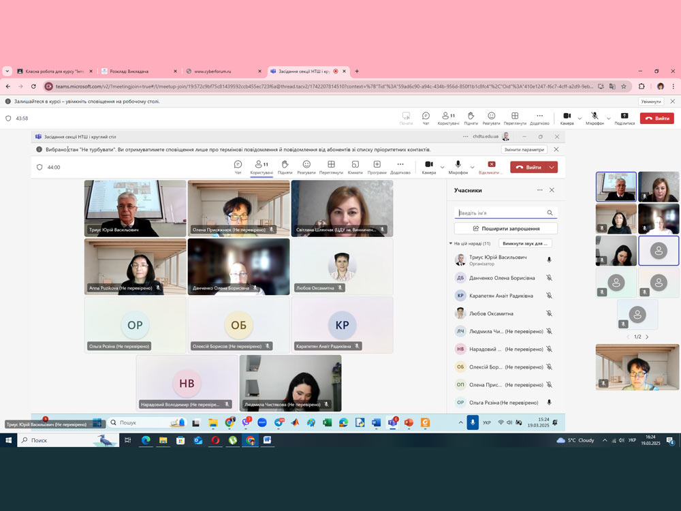Toggle Мікрофон in the inner shared toolbar
The height and width of the screenshot is (511, 681).
(458, 167)
